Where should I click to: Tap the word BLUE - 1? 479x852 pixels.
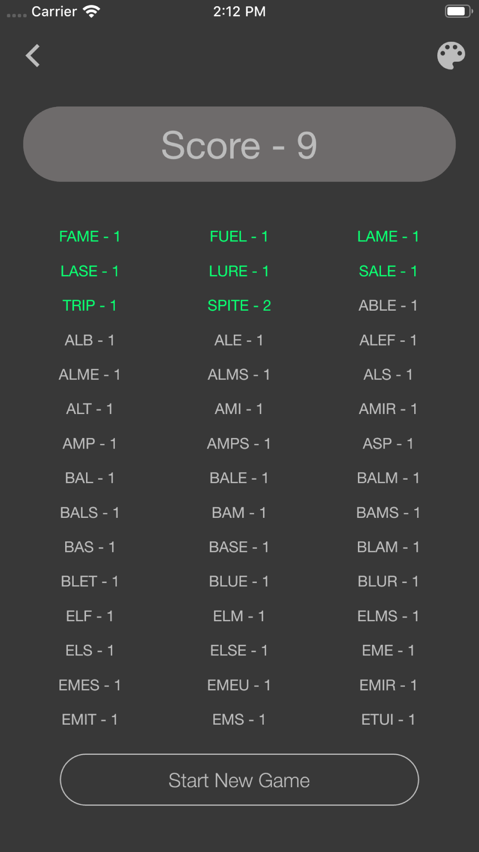pyautogui.click(x=239, y=582)
